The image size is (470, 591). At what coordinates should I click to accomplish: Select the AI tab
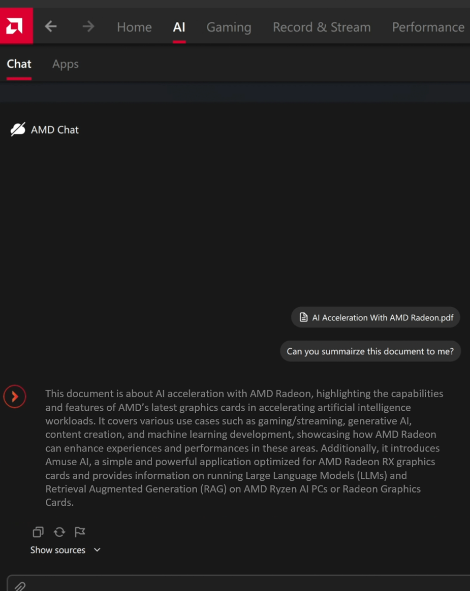(179, 27)
